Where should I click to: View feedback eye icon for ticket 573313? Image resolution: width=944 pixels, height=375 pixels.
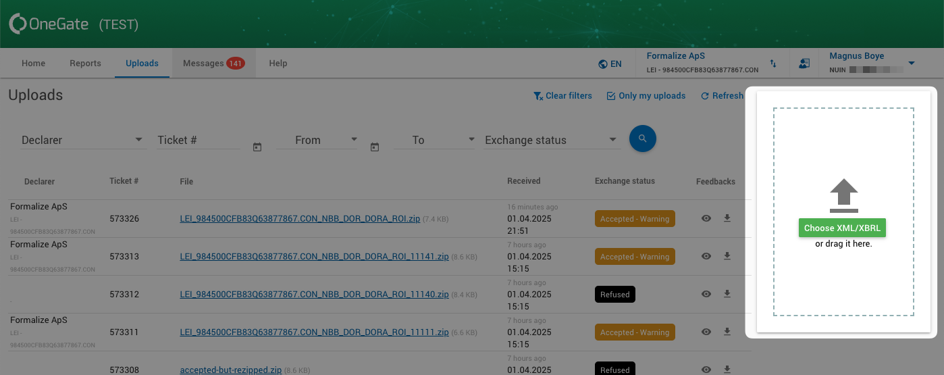(x=706, y=256)
